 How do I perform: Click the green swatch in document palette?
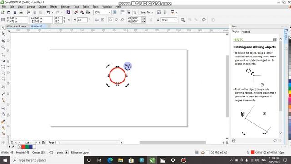27,147
